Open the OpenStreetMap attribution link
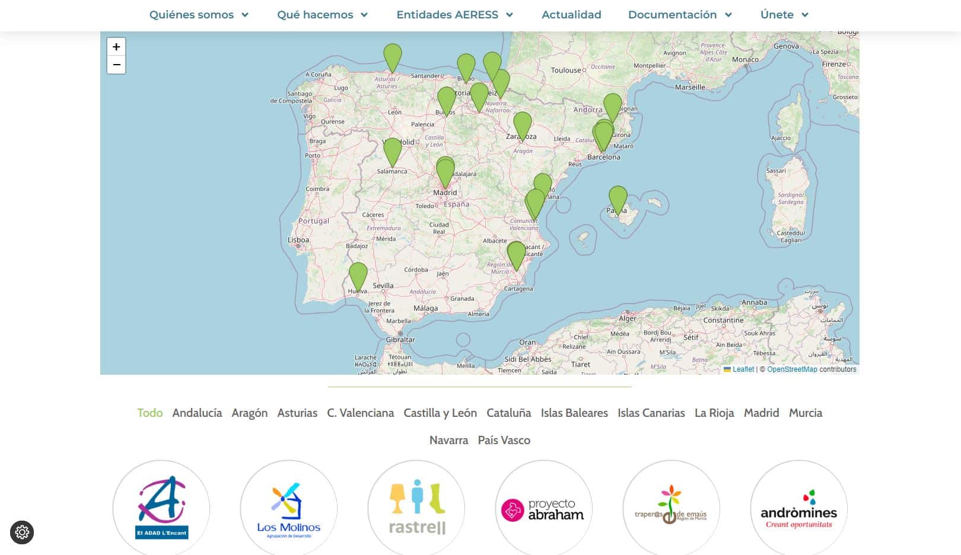Screen dimensions: 961x555 point(792,369)
